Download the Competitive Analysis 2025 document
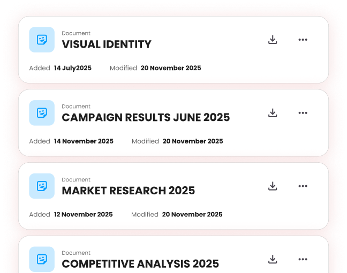Screen dimensions: 347x273 pos(273,260)
